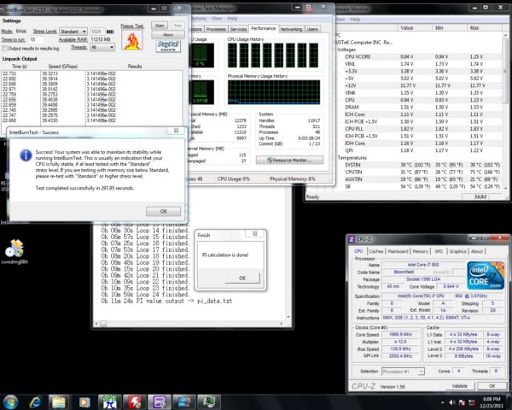Click OK in PI calculation Finish dialog
This screenshot has height=410, width=512.
point(242,278)
